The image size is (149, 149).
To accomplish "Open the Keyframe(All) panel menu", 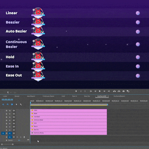I will coord(108,96).
